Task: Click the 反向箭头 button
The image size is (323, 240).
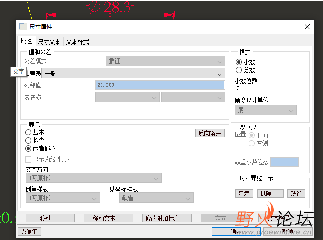Action: pos(210,134)
